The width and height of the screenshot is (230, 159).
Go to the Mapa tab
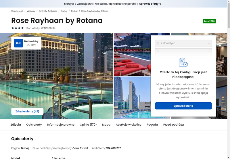(x=106, y=124)
